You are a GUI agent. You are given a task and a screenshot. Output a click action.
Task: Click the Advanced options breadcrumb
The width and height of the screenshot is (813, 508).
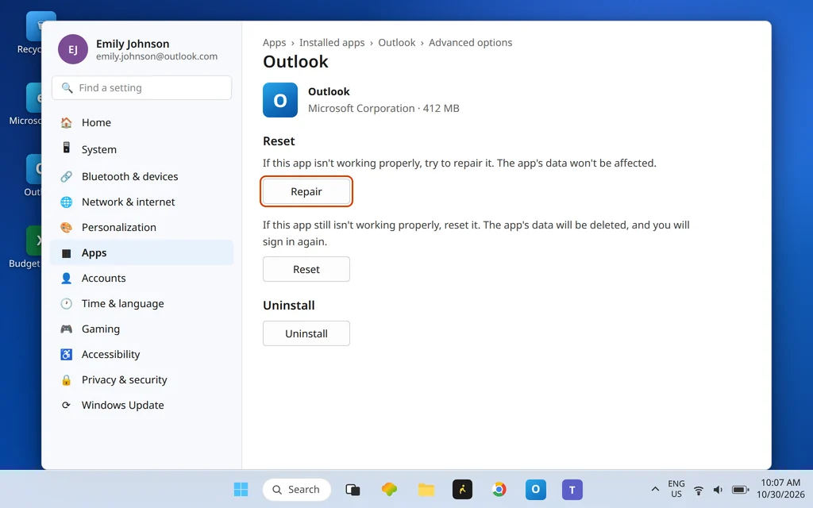click(x=470, y=43)
